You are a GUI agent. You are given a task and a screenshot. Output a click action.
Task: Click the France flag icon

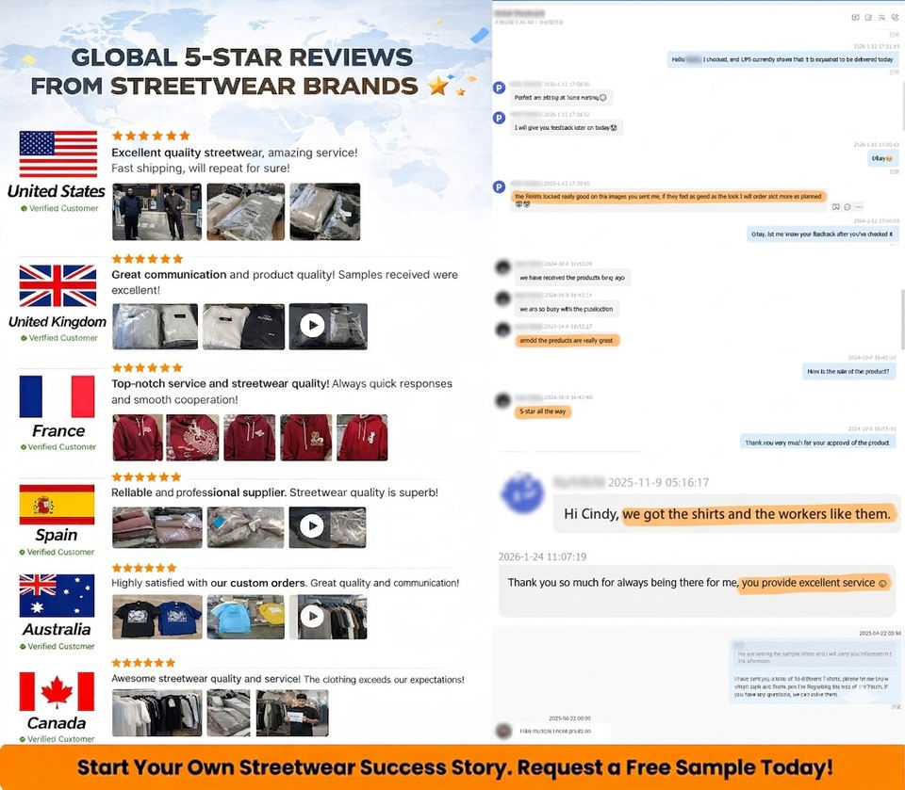[x=58, y=396]
